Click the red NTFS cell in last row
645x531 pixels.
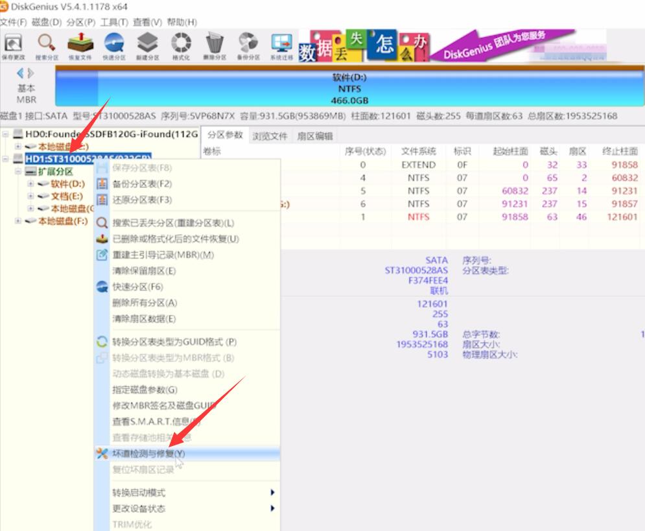pos(418,217)
